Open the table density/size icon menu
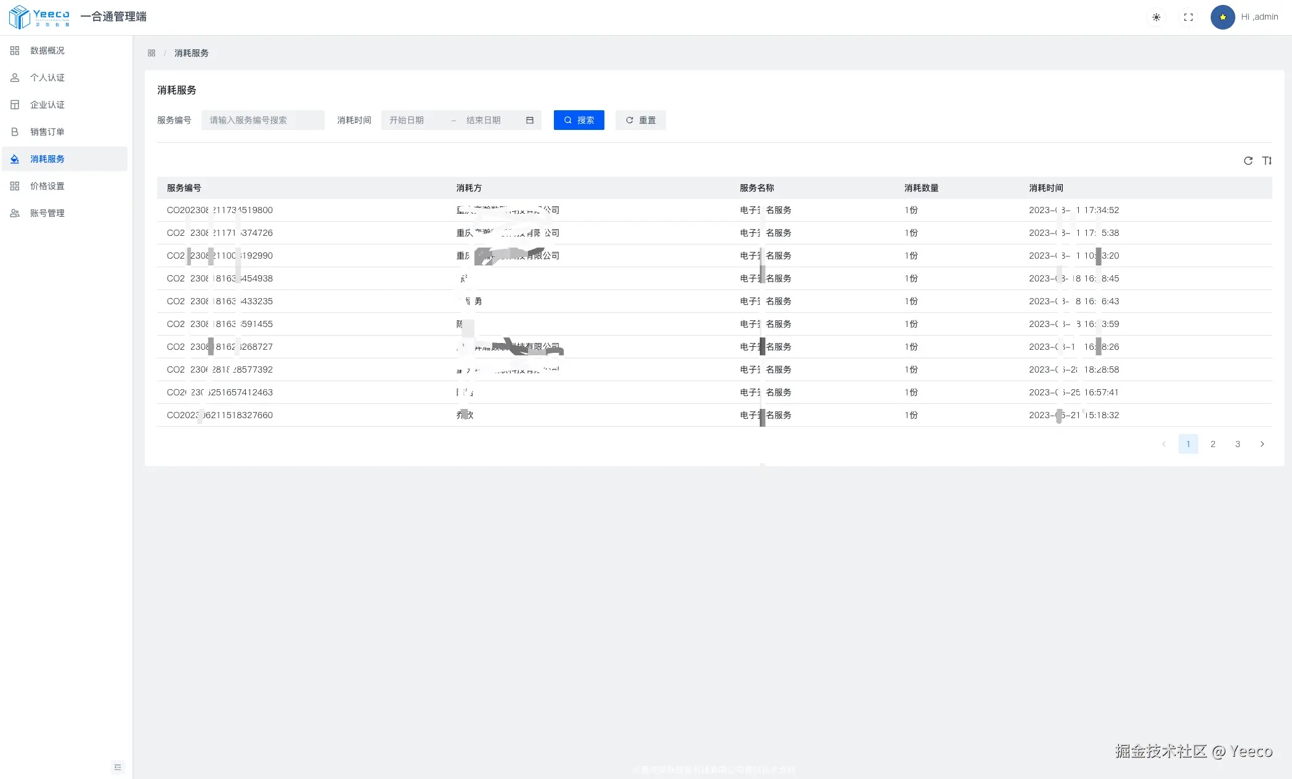 (x=1267, y=161)
